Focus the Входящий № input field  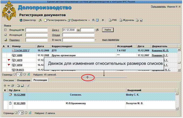37,30
